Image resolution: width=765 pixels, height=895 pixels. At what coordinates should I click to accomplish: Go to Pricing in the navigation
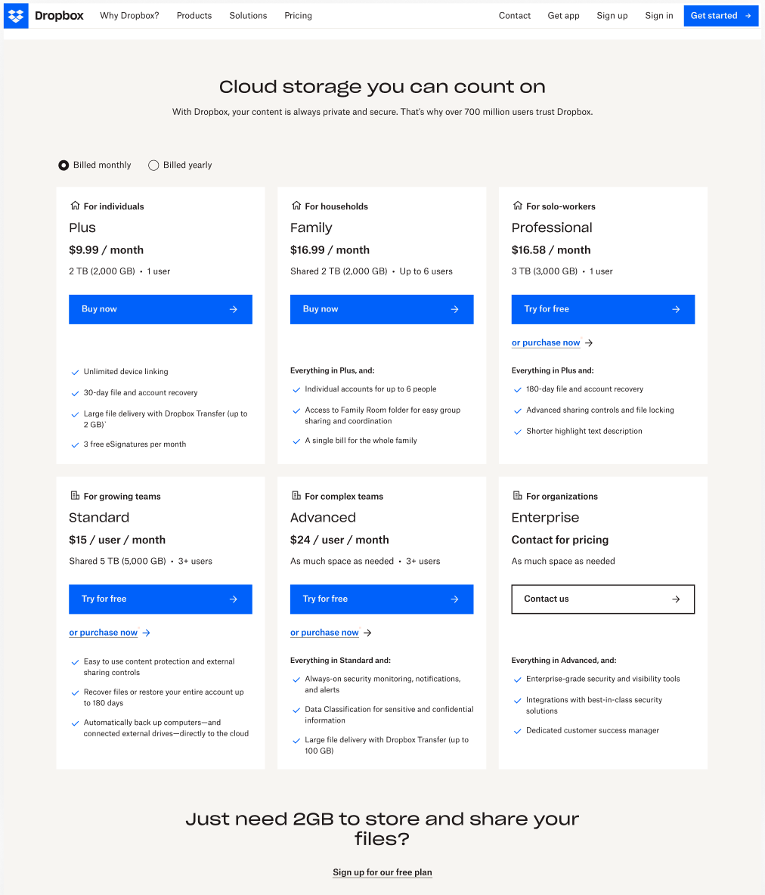click(298, 16)
